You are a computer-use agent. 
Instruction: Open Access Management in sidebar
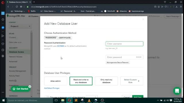(x=18, y=71)
